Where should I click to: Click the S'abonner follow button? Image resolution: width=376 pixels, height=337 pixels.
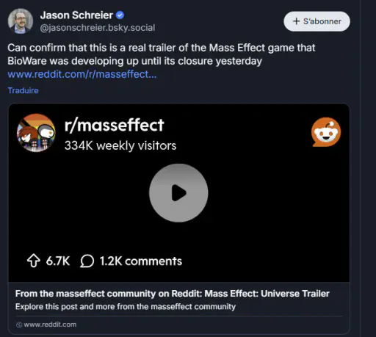pos(317,21)
